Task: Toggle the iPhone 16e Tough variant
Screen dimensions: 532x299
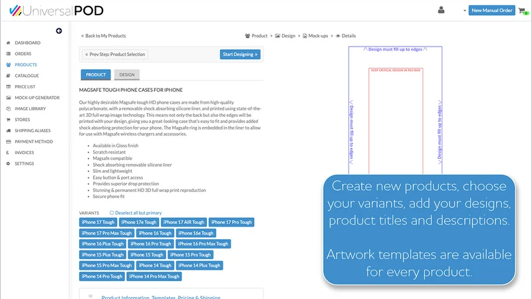Action: (x=196, y=233)
